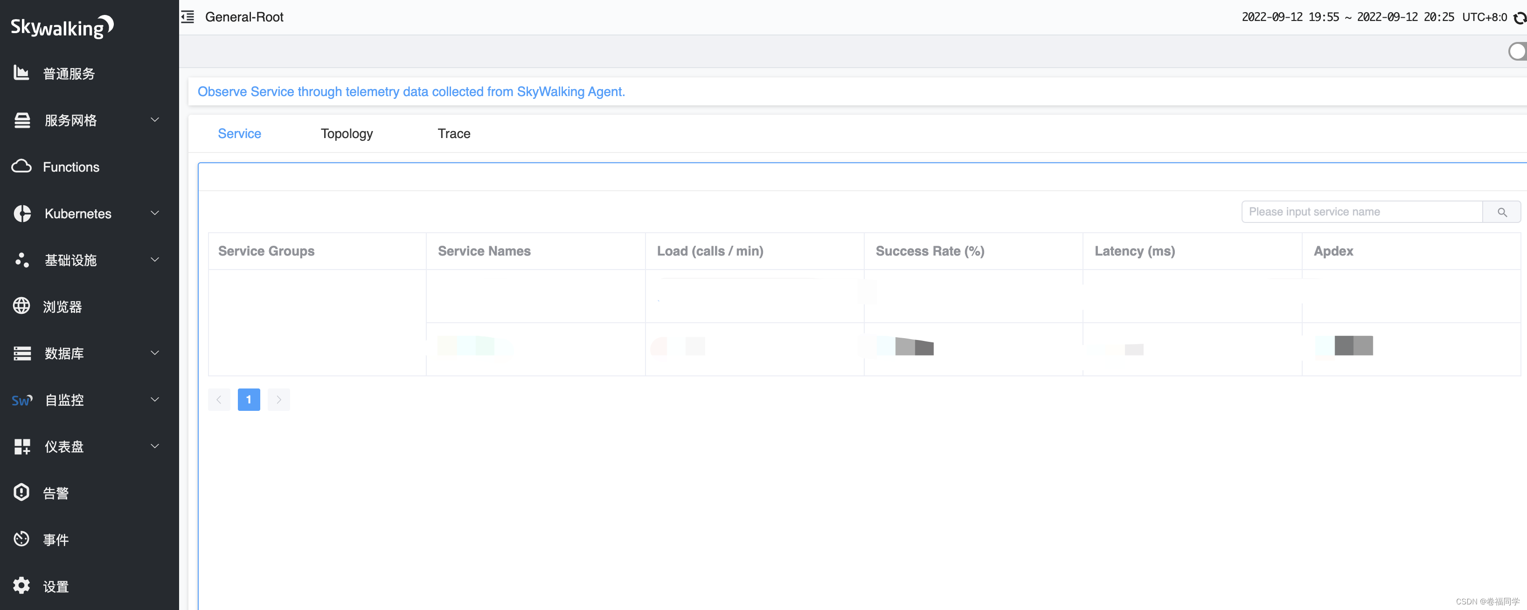Open the 设置 gear icon
1527x610 pixels.
pyautogui.click(x=21, y=586)
